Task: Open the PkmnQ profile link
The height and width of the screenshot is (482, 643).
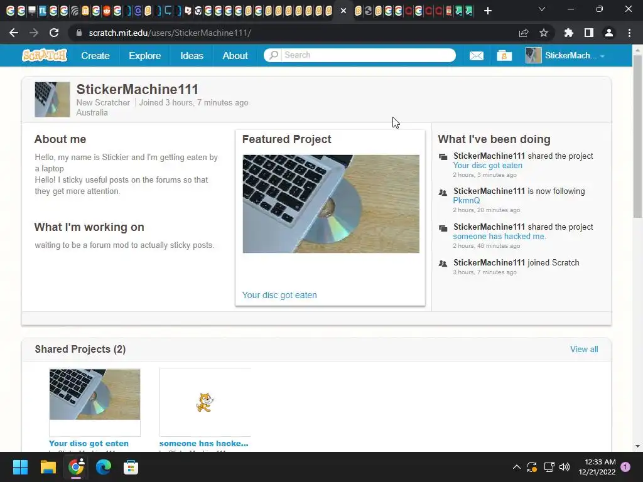Action: [x=467, y=200]
